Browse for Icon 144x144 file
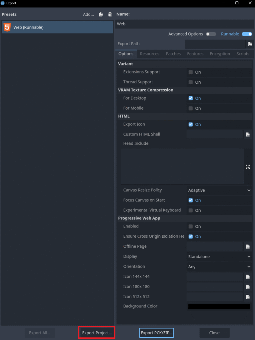This screenshot has height=340, width=255. pos(248,277)
